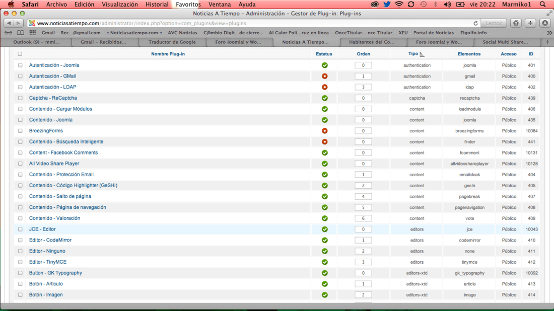Show bookmarks with open book icon

tap(21, 33)
